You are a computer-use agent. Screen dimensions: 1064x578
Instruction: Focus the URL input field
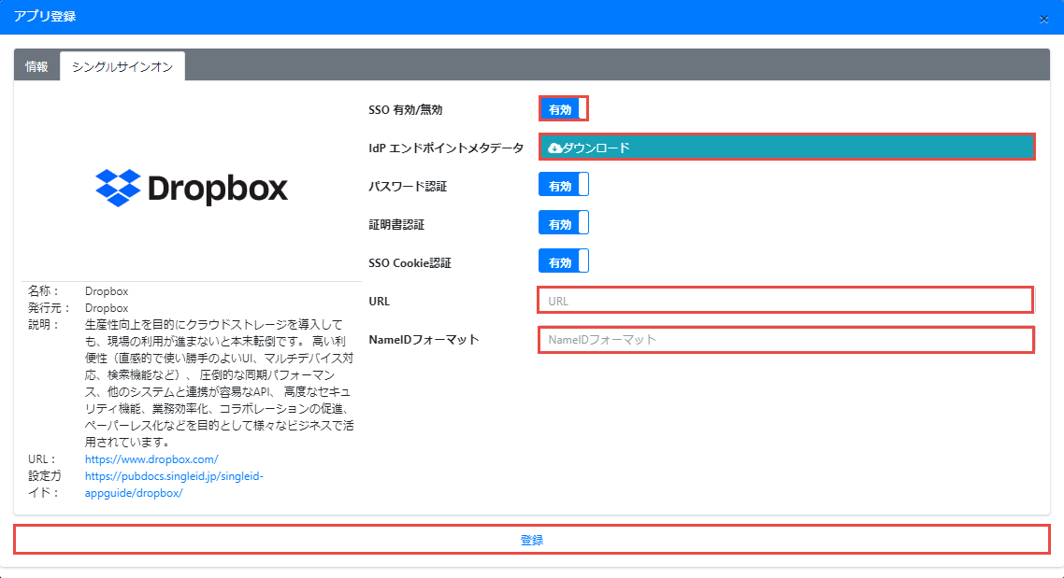785,301
